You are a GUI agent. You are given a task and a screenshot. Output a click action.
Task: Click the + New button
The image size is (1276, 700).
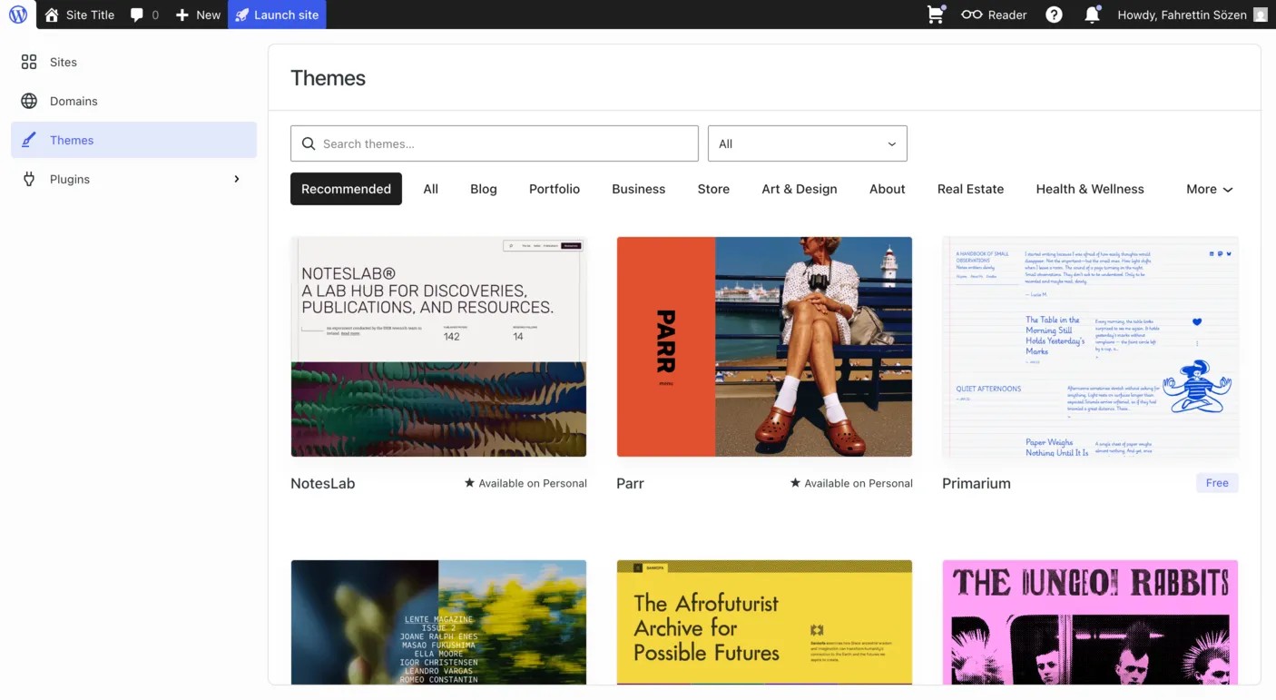(x=197, y=15)
